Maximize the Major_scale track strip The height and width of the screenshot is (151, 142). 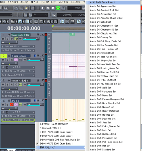point(43,56)
